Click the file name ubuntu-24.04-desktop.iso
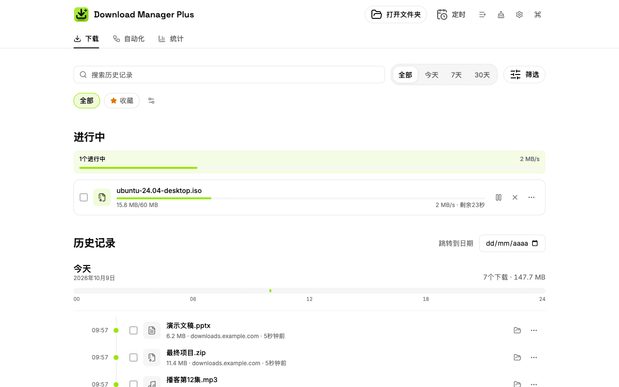The height and width of the screenshot is (387, 619). coord(159,191)
